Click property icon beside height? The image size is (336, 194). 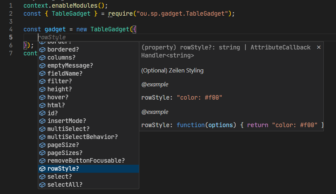[x=42, y=89]
